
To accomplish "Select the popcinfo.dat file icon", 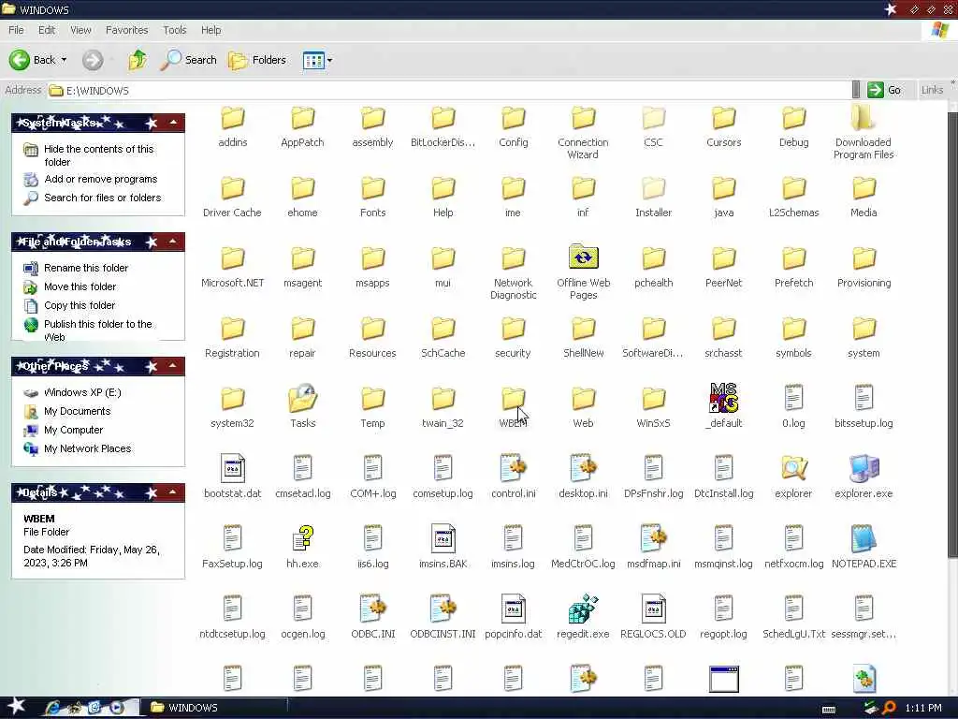I will point(514,609).
